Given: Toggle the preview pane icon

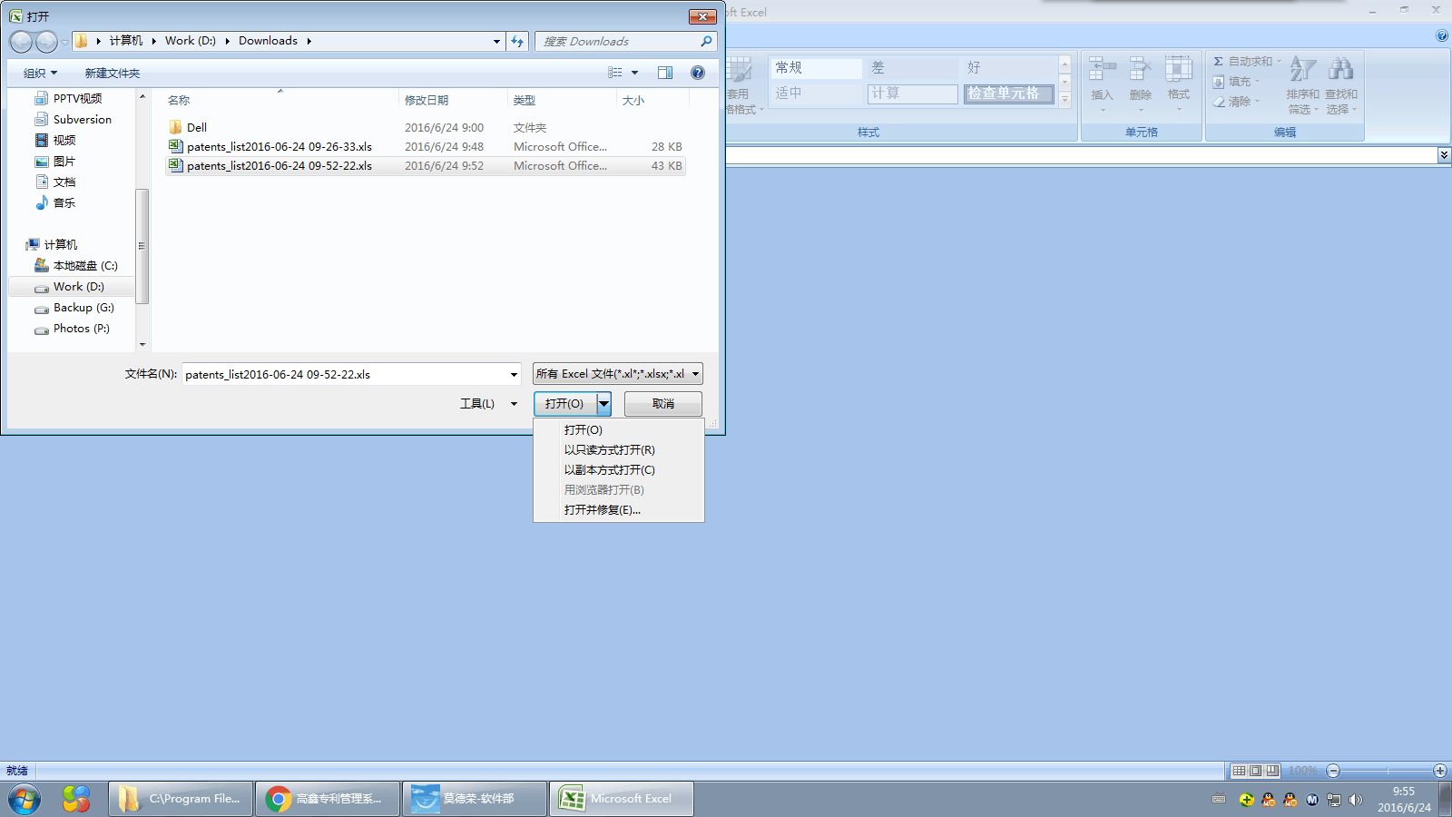Looking at the screenshot, I should click(x=665, y=73).
